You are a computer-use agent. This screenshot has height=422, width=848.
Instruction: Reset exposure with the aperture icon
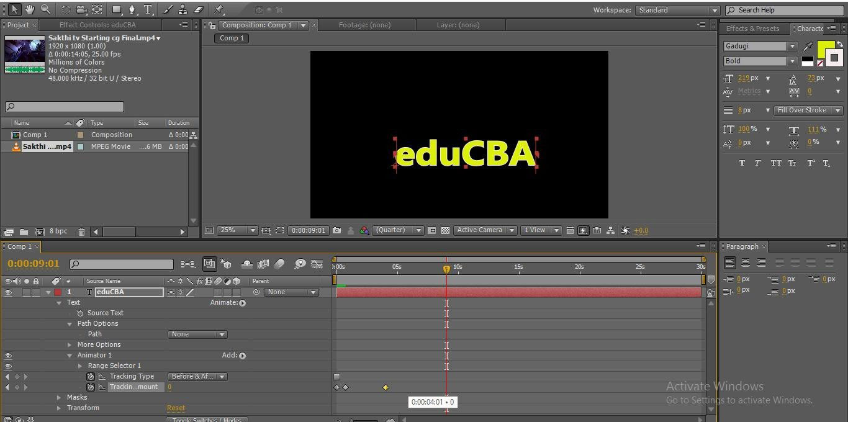coord(625,230)
